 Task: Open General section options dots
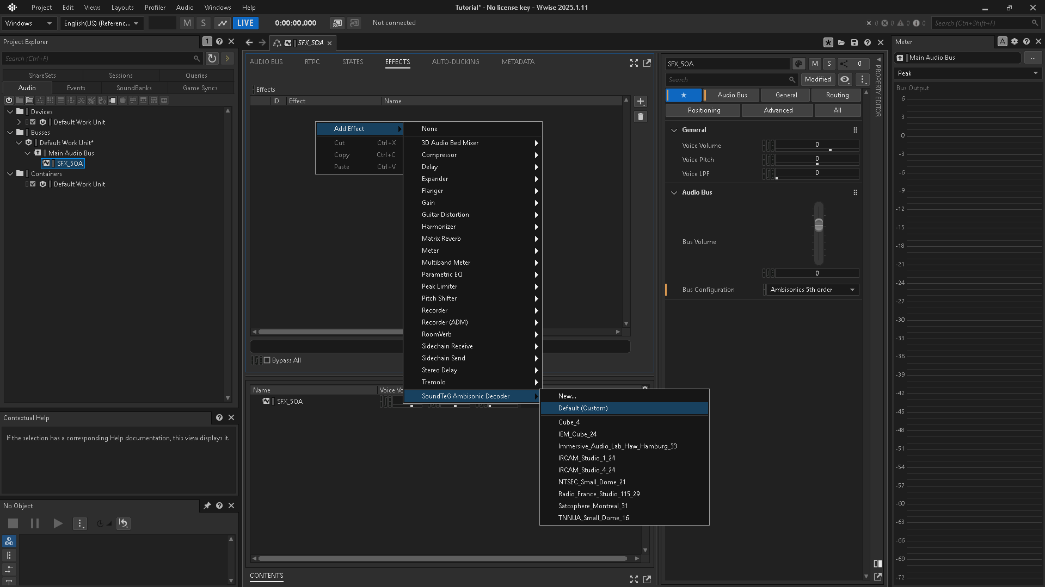pyautogui.click(x=856, y=130)
